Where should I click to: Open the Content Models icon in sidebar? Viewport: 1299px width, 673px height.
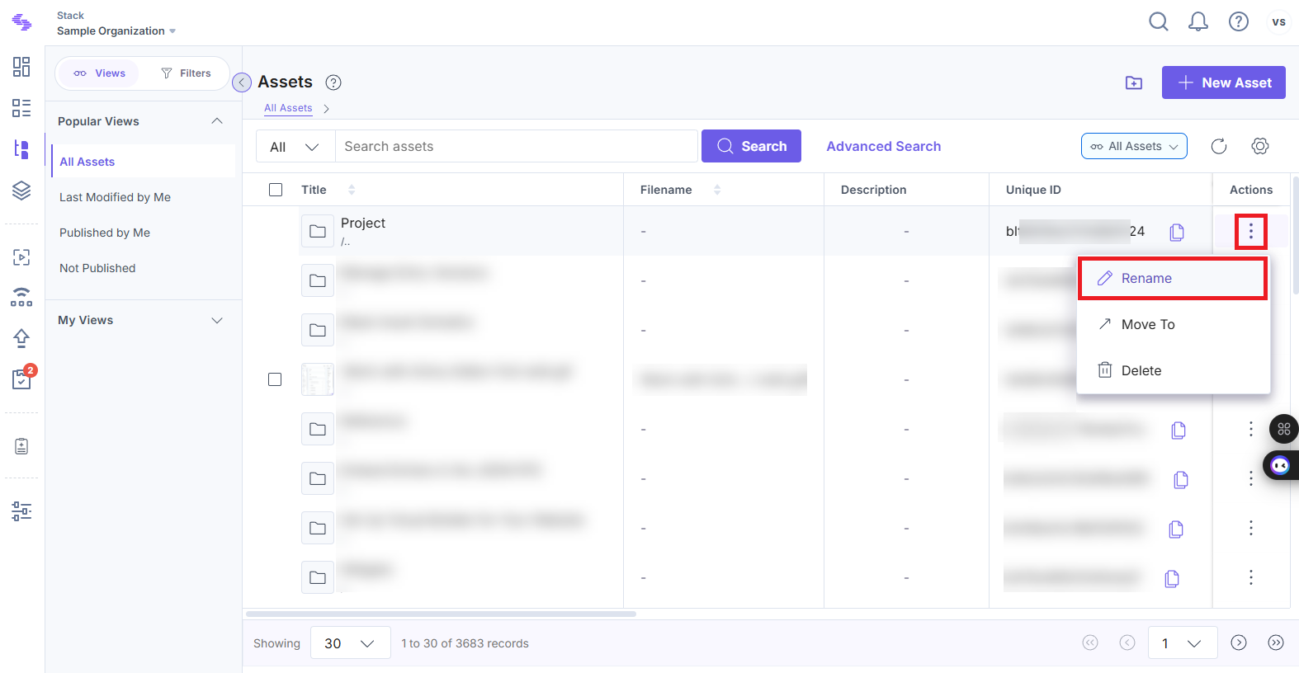(21, 149)
